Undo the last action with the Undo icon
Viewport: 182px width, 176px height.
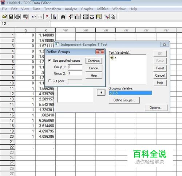tap(34, 17)
